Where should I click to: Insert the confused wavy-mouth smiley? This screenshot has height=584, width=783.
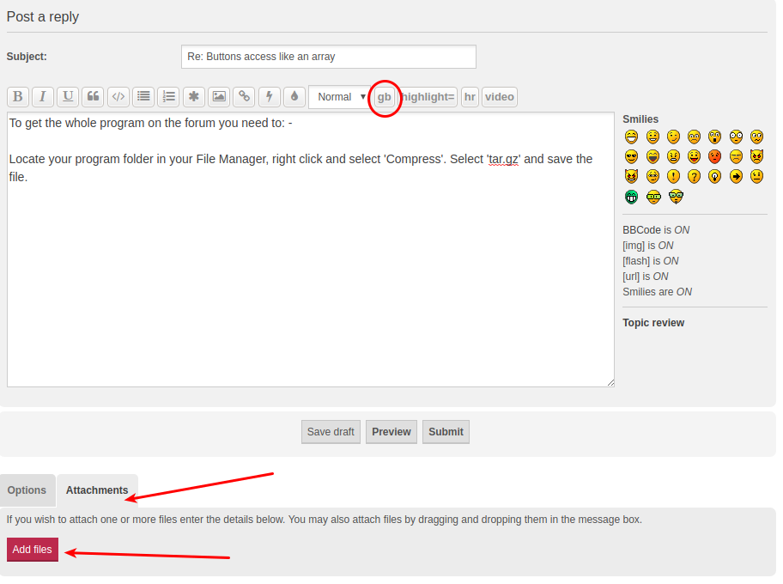[757, 137]
